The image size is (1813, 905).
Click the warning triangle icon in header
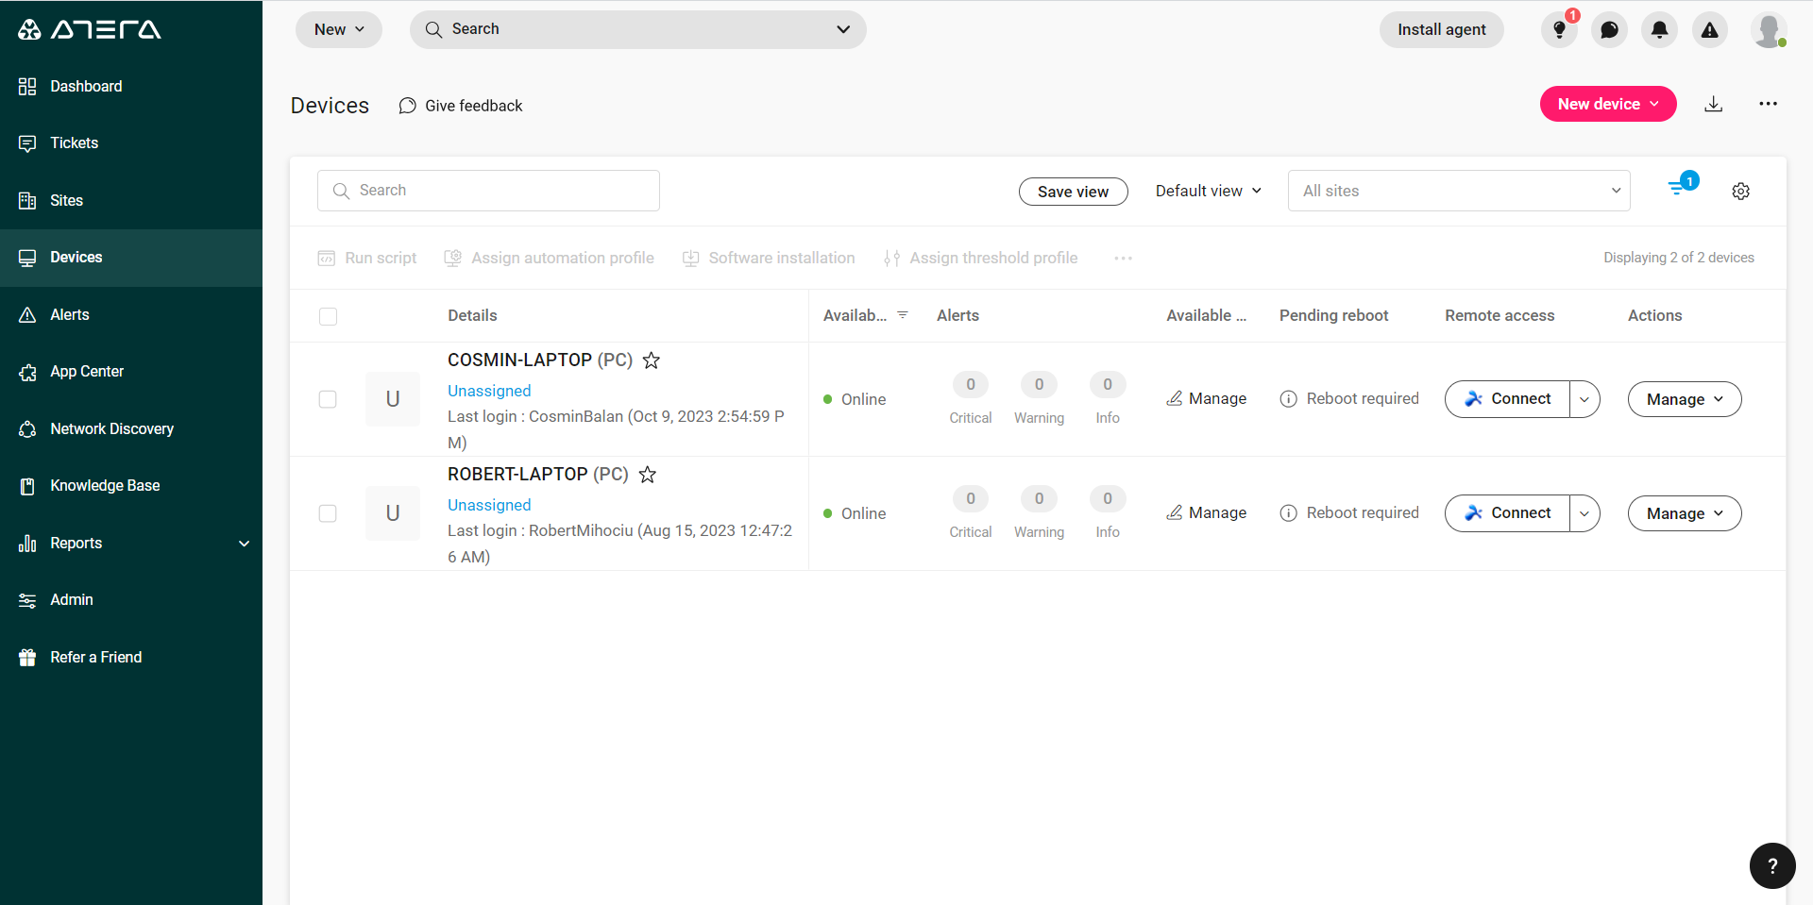coord(1709,30)
